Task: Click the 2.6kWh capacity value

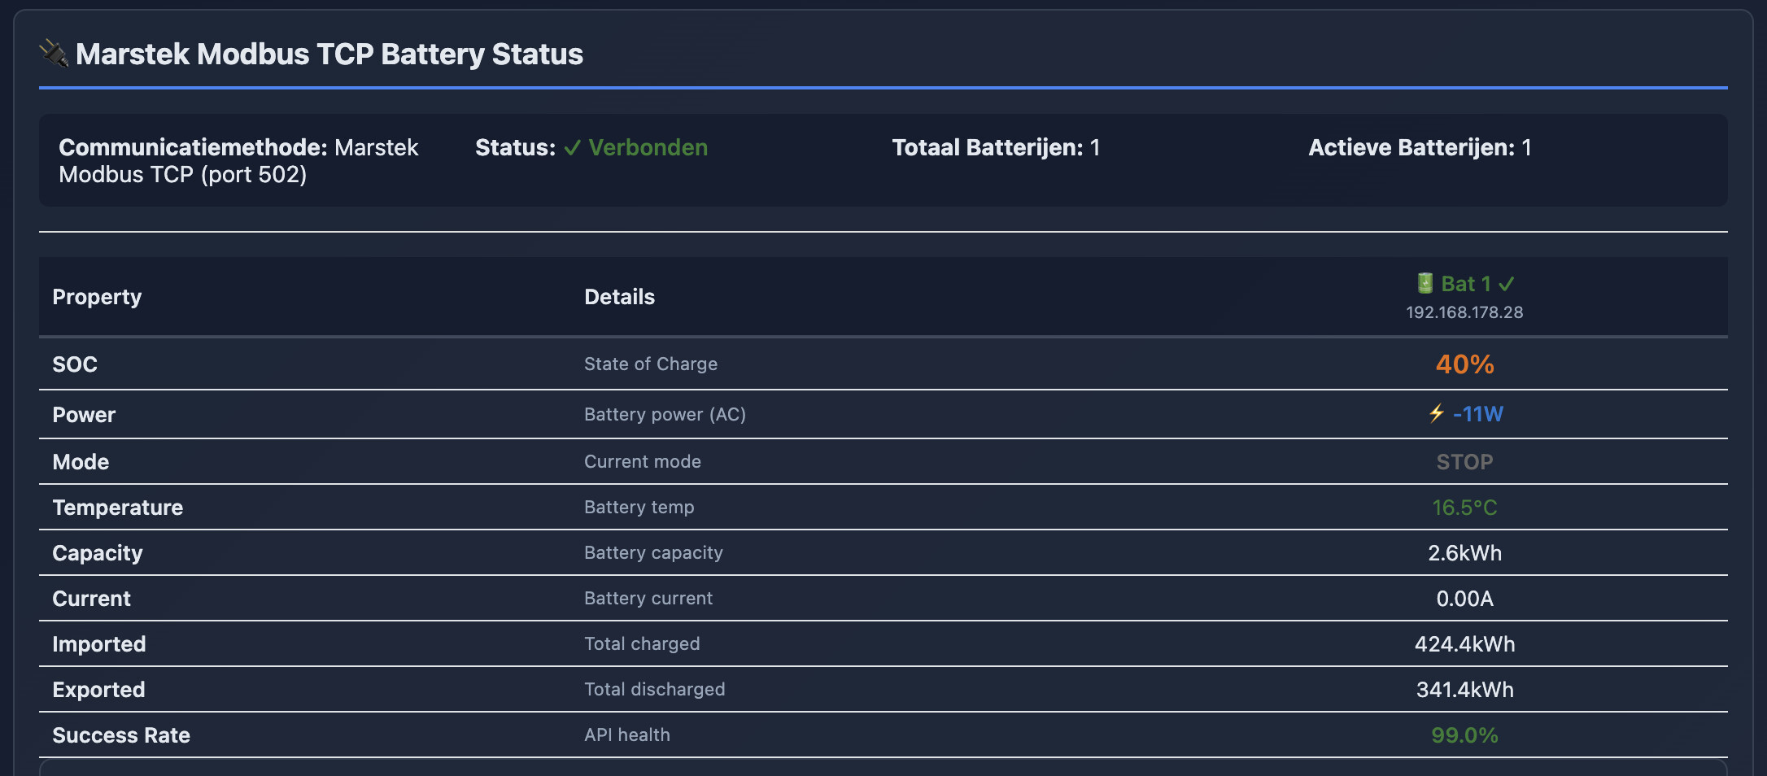Action: (1464, 553)
